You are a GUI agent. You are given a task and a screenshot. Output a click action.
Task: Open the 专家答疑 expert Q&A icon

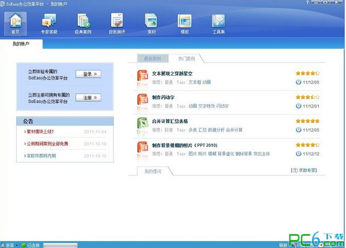coord(49,24)
